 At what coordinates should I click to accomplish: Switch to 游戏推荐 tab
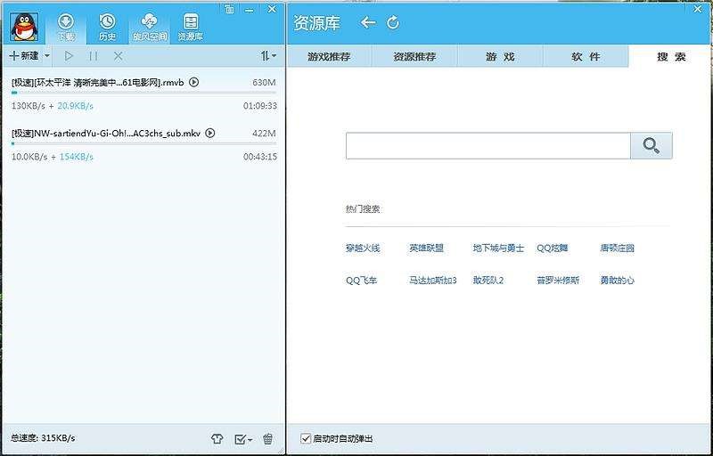coord(329,56)
